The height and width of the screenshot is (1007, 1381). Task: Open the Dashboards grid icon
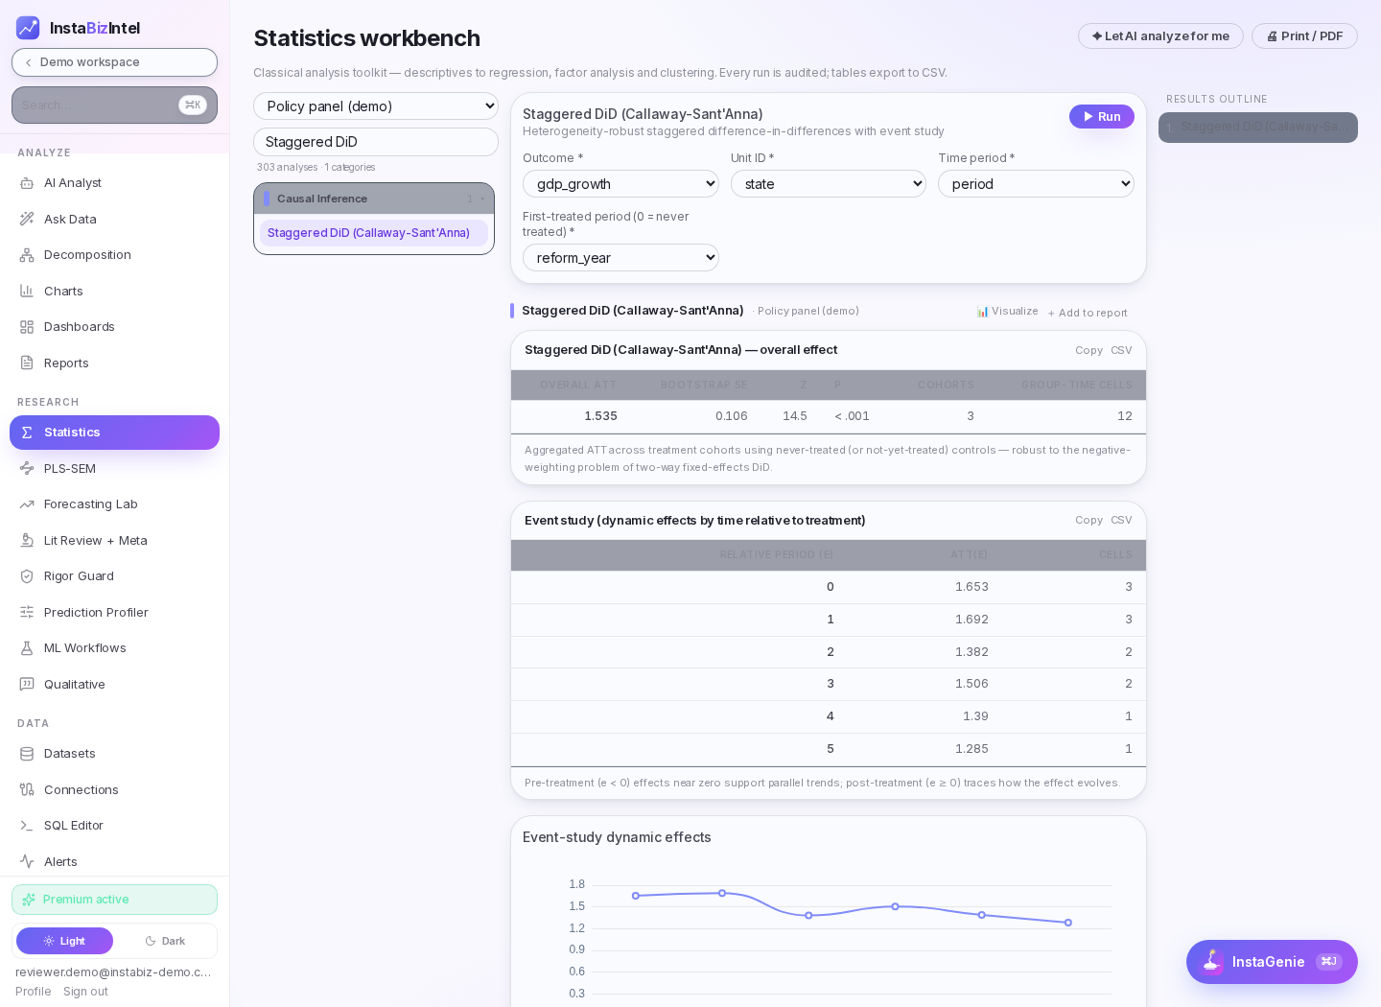pos(27,327)
